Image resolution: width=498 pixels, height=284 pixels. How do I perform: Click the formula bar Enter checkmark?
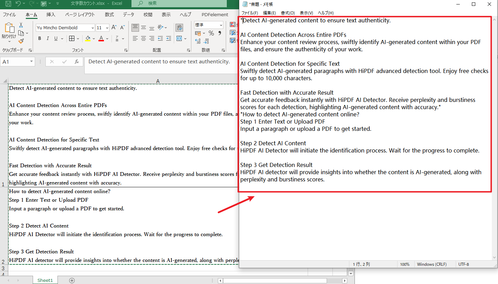pos(64,62)
